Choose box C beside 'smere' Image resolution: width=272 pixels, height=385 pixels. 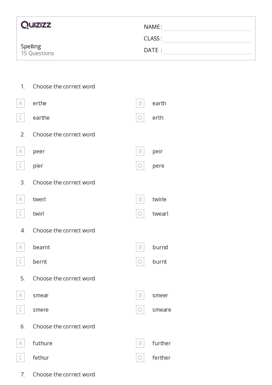click(21, 310)
